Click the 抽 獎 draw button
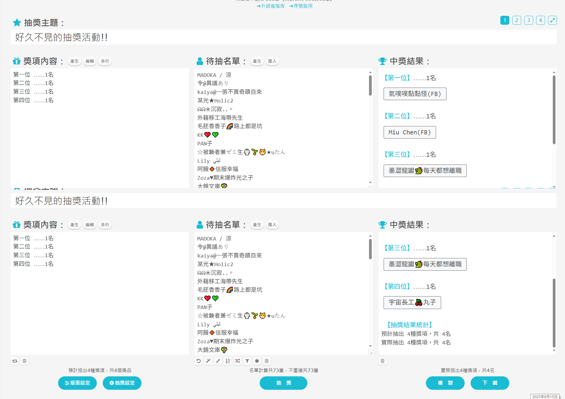Screen dimensions: 565x399 [284, 383]
